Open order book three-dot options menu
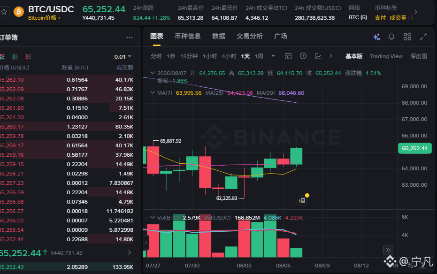 coord(130,38)
